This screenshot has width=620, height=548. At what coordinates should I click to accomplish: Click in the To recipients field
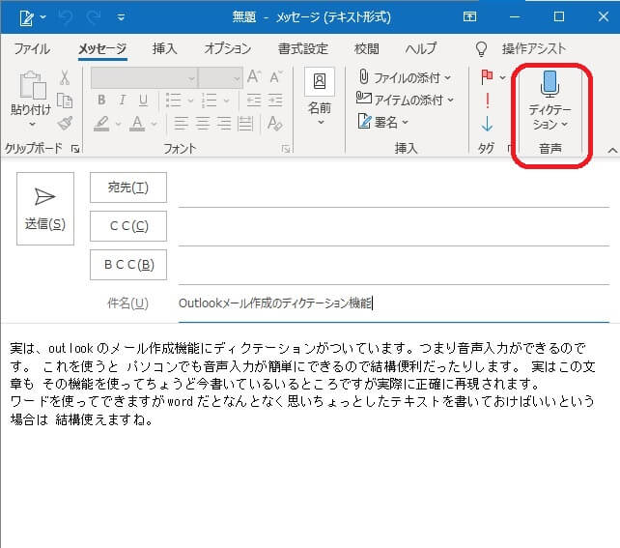click(394, 190)
